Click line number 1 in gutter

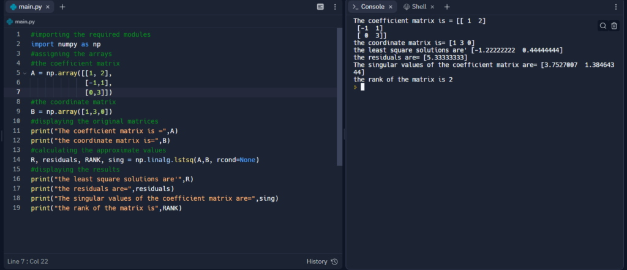coord(18,34)
